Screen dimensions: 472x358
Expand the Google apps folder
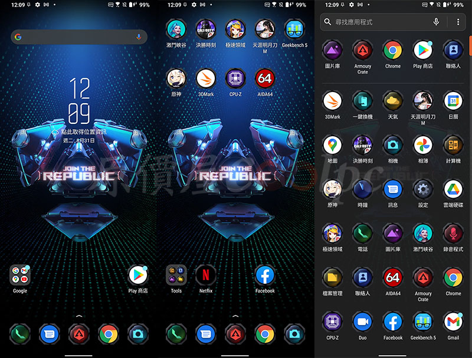pos(20,275)
